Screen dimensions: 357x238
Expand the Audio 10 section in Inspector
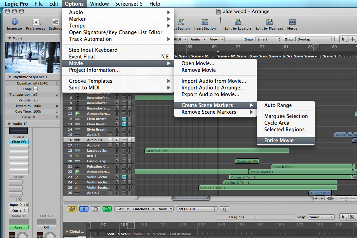10,124
